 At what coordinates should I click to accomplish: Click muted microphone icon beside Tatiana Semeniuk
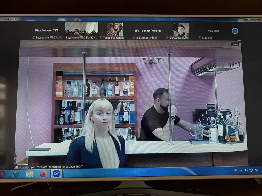click(101, 38)
